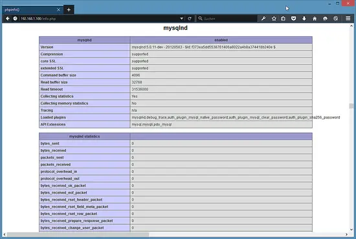The height and width of the screenshot is (239, 356).
Task: Click the bytes_received row label
Action: point(53,151)
